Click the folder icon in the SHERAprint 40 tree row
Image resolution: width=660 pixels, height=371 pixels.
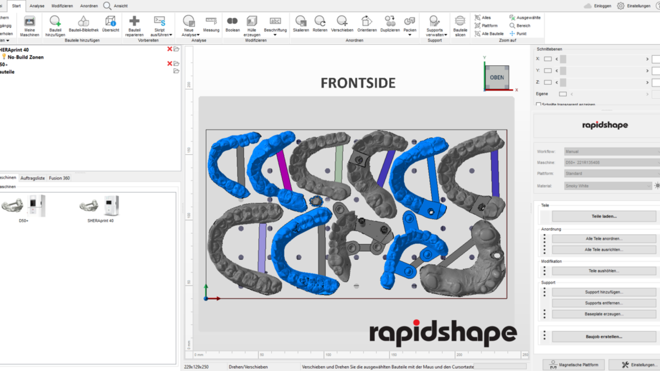click(x=176, y=49)
